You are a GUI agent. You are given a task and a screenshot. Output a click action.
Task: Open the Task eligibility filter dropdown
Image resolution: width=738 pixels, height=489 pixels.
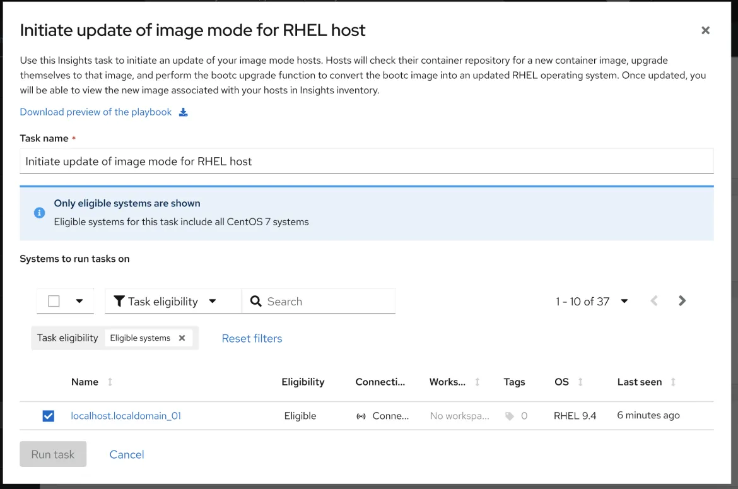173,301
